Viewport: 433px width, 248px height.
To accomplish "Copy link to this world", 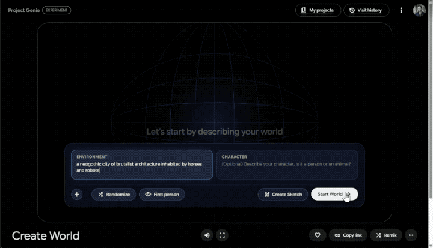I will click(348, 235).
